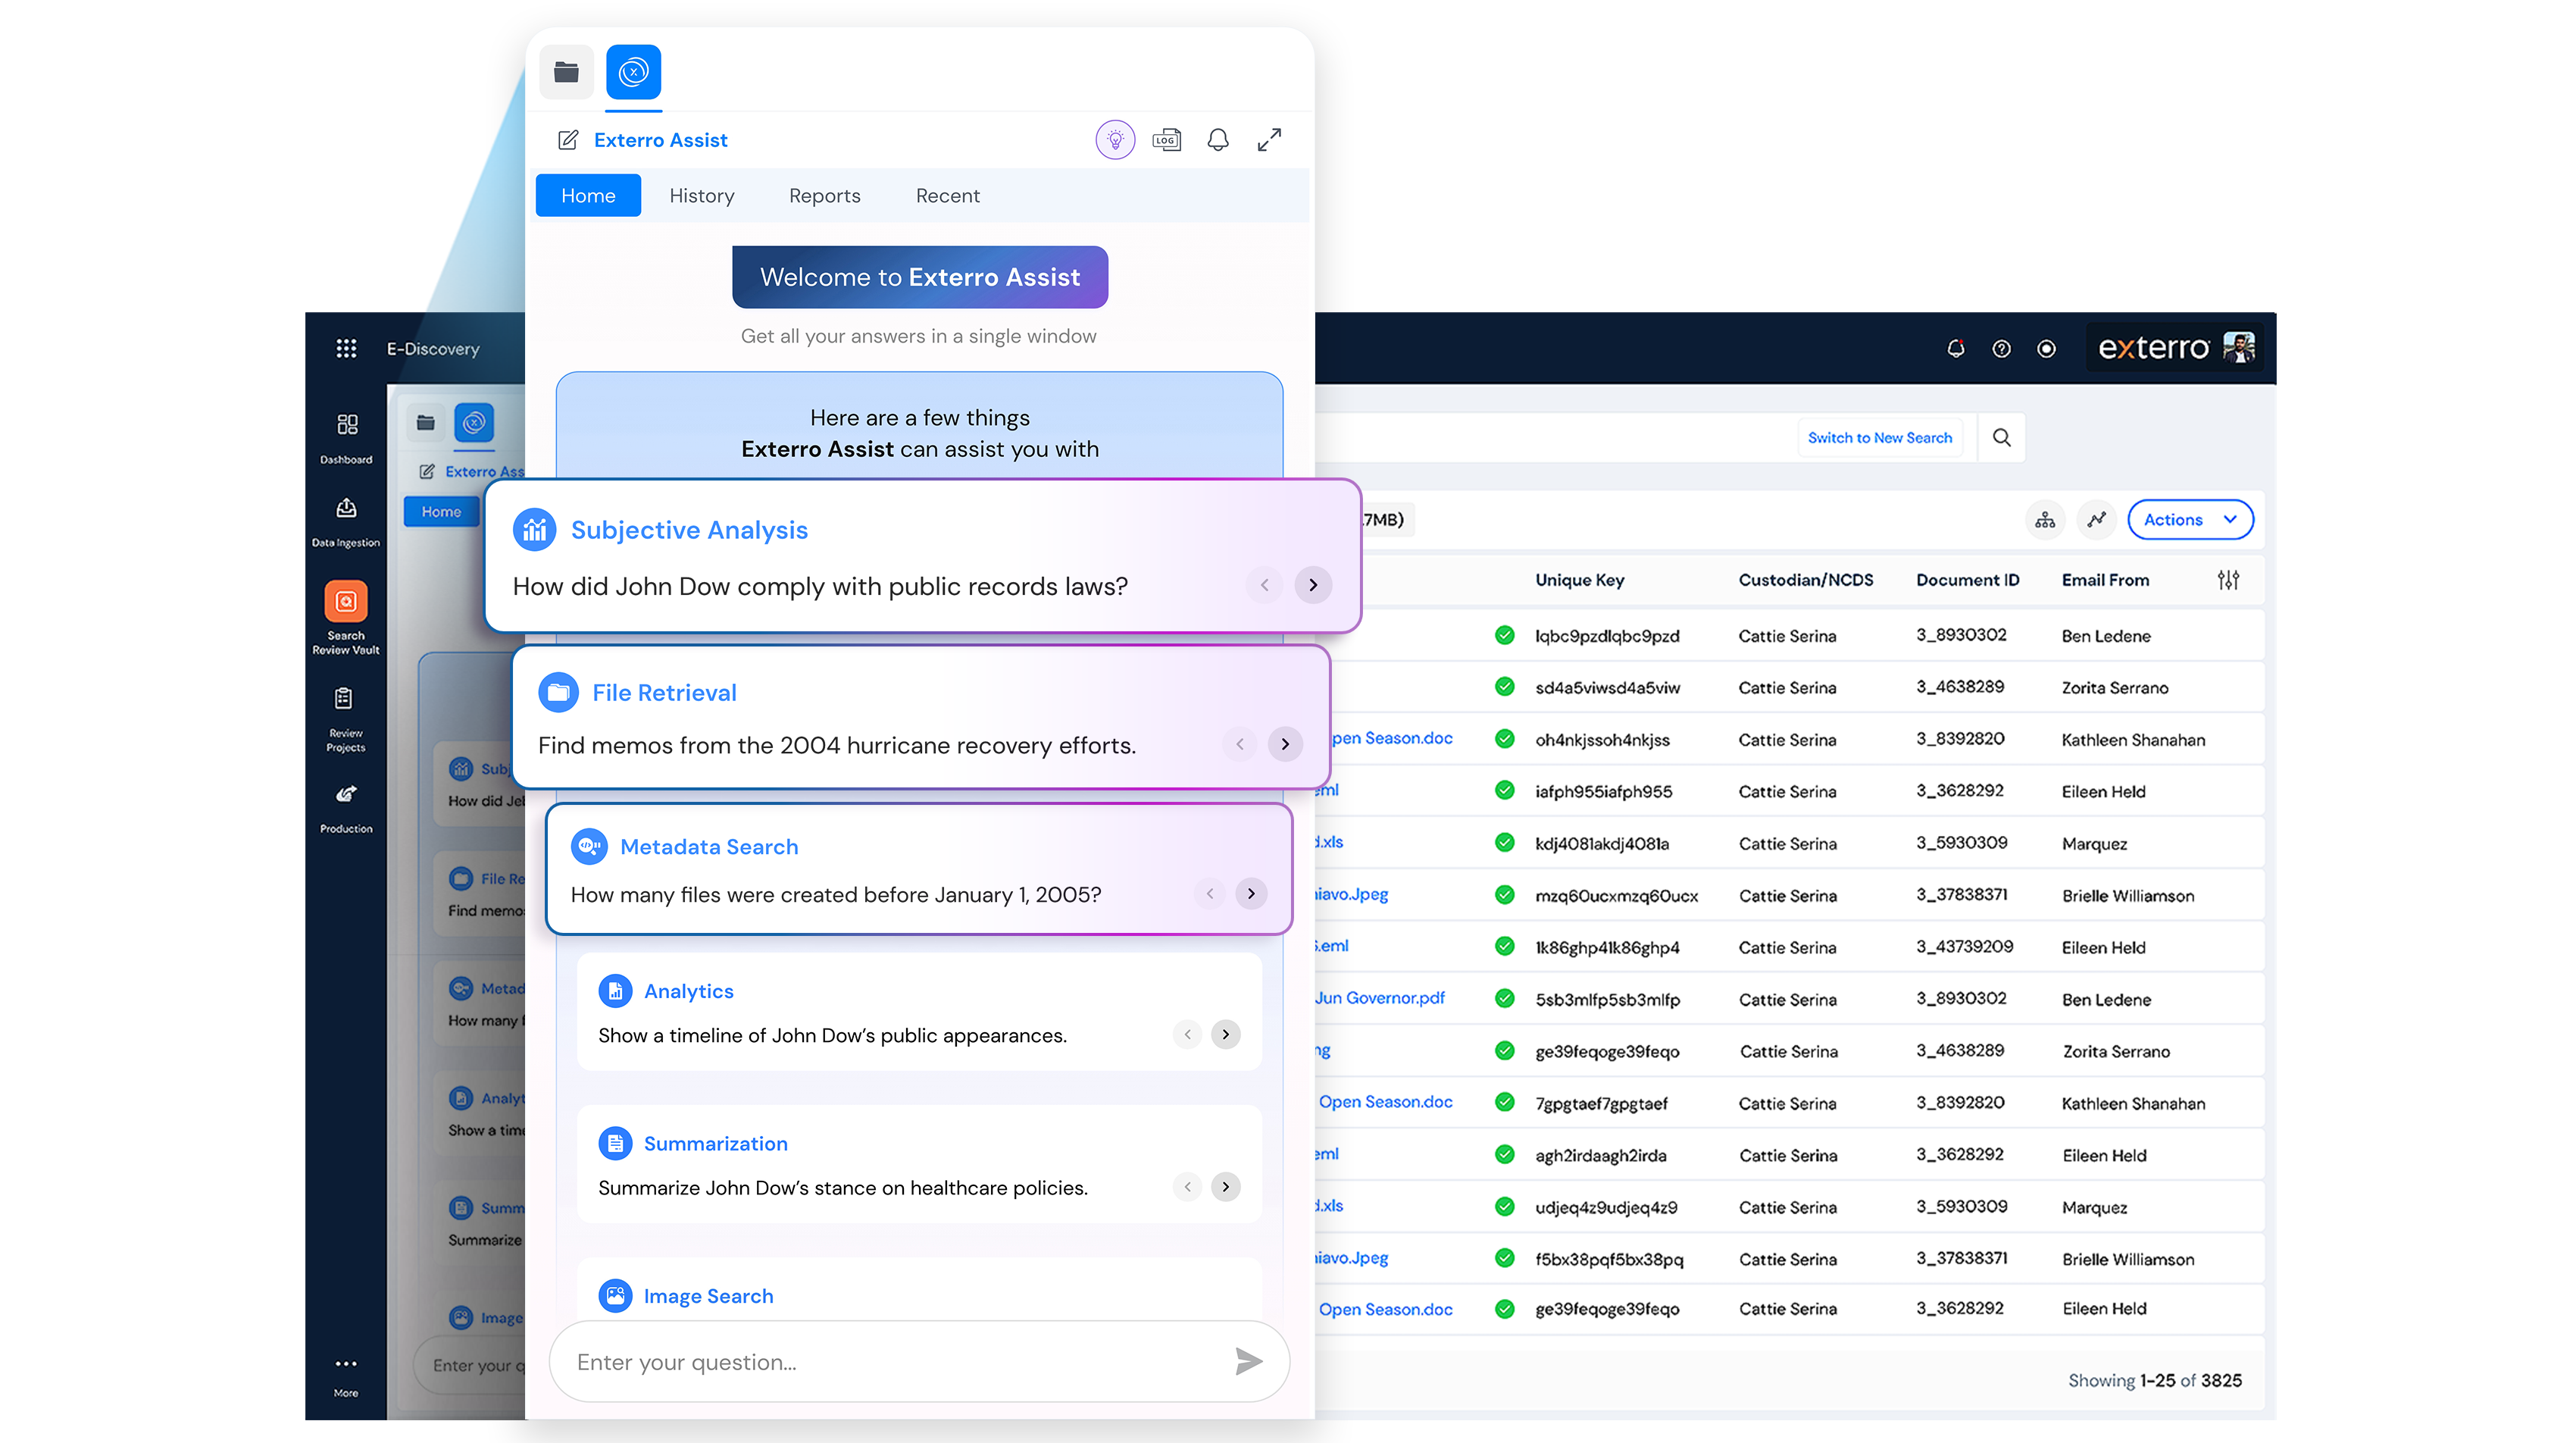Expand the Actions dropdown
This screenshot has height=1443, width=2576.
click(x=2189, y=520)
